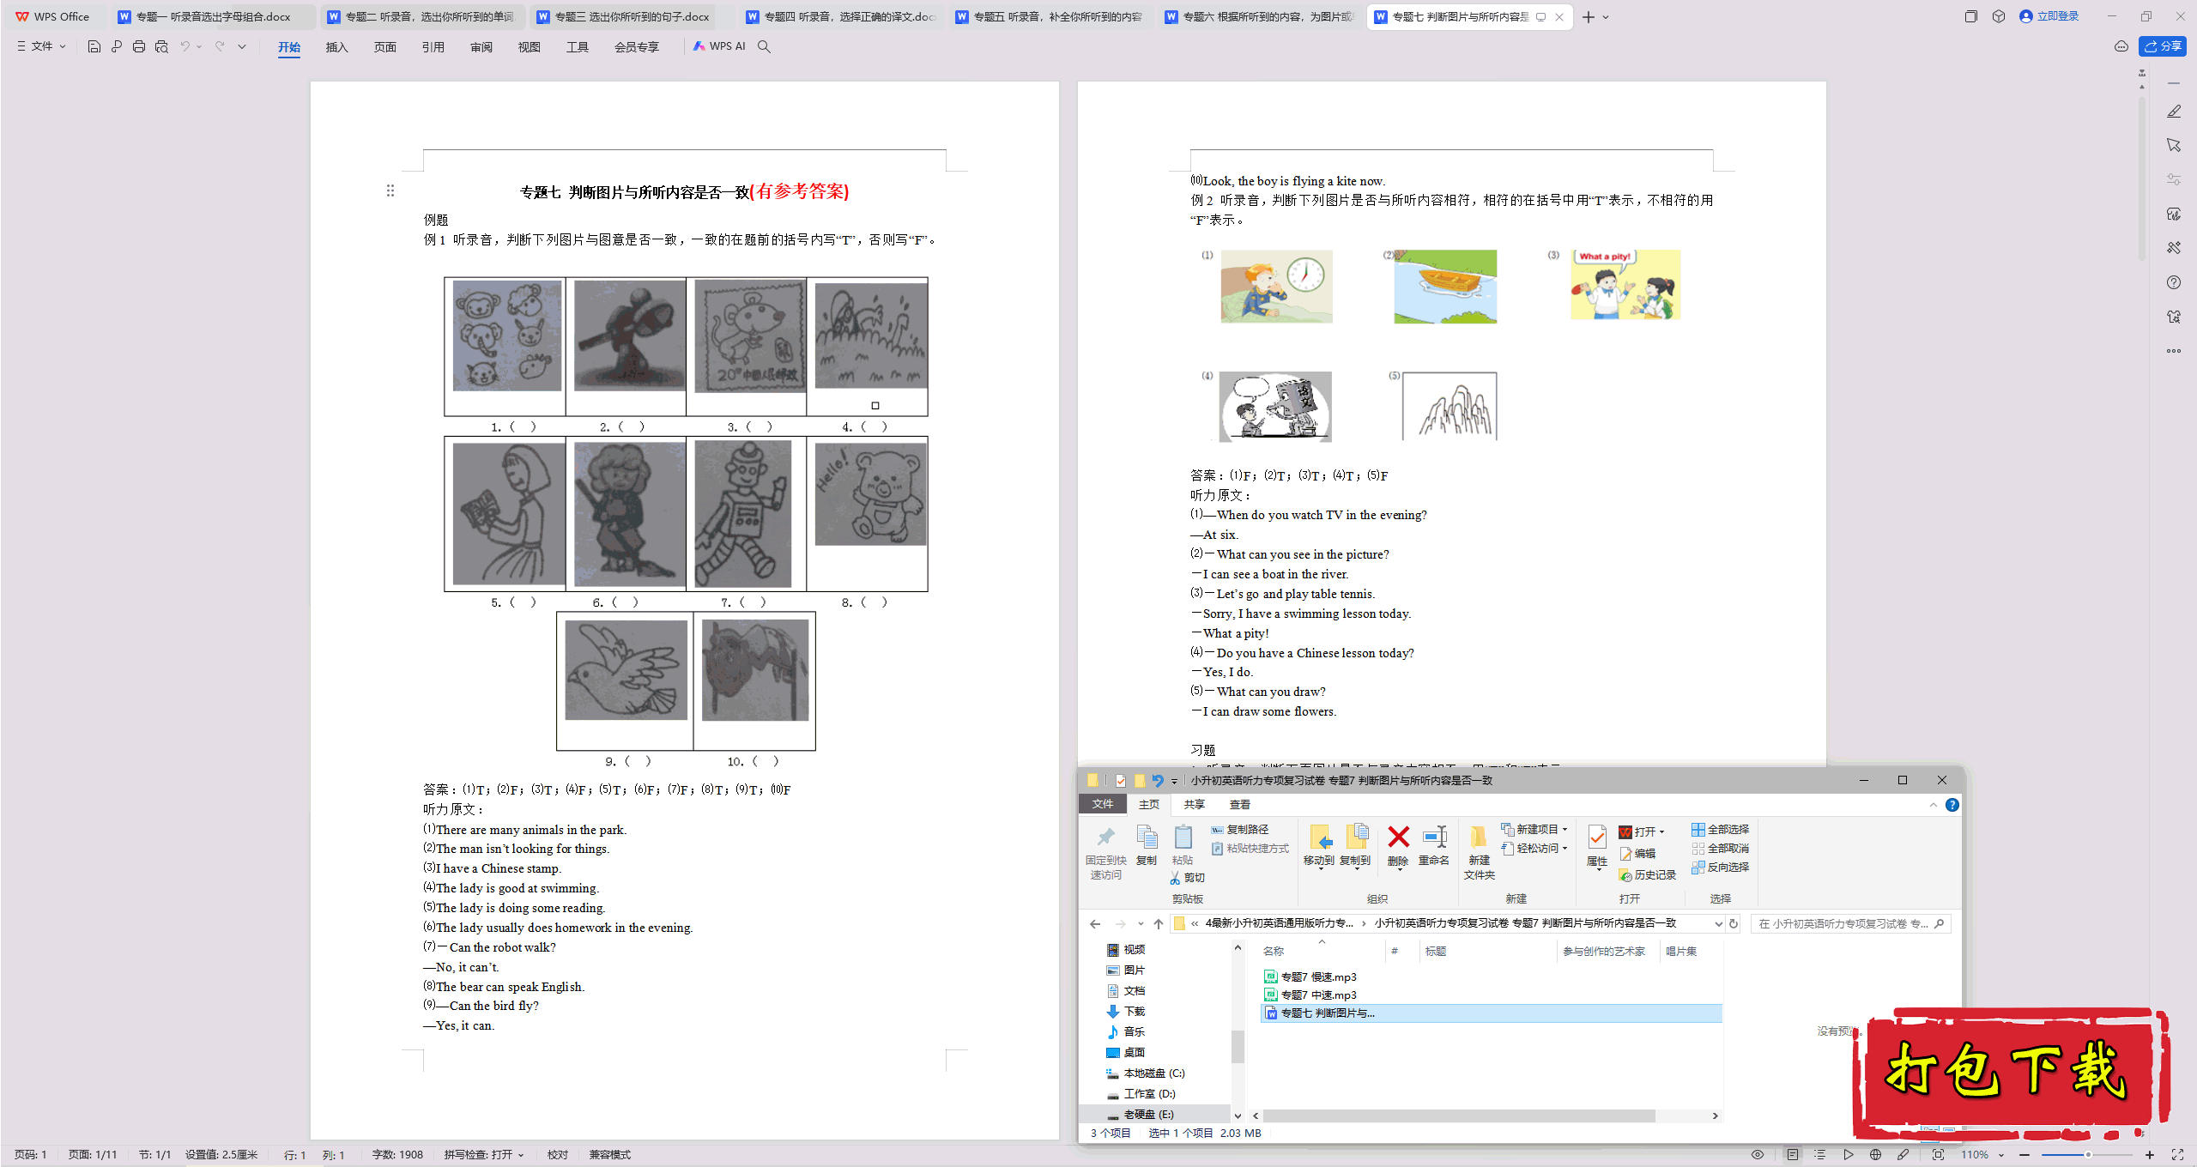2197x1167 pixels.
Task: Undo the last action in WPS
Action: (184, 46)
